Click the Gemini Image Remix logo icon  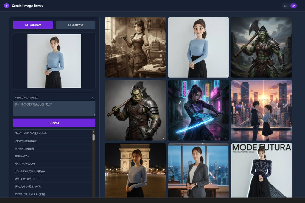tap(7, 6)
